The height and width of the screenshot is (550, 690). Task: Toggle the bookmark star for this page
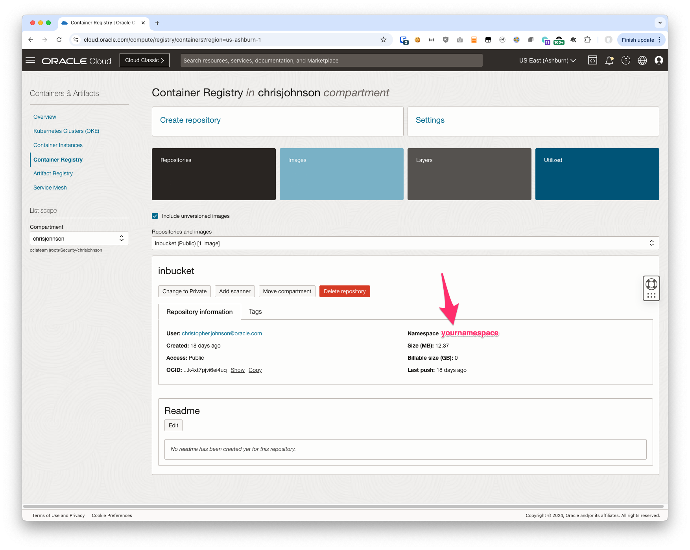(x=383, y=40)
